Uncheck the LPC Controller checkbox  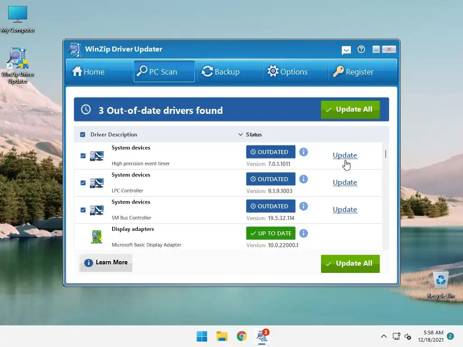point(83,183)
